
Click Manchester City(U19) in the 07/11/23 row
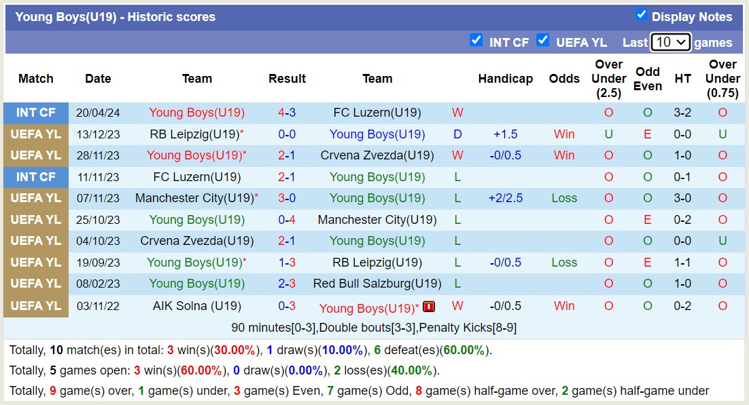pos(194,198)
